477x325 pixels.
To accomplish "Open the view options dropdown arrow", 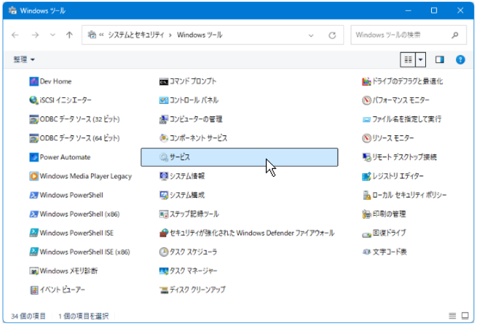I will tap(421, 60).
